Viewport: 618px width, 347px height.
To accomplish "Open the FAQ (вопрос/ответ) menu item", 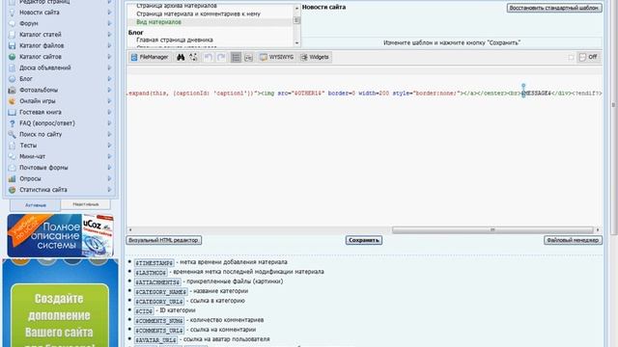I will (x=47, y=123).
